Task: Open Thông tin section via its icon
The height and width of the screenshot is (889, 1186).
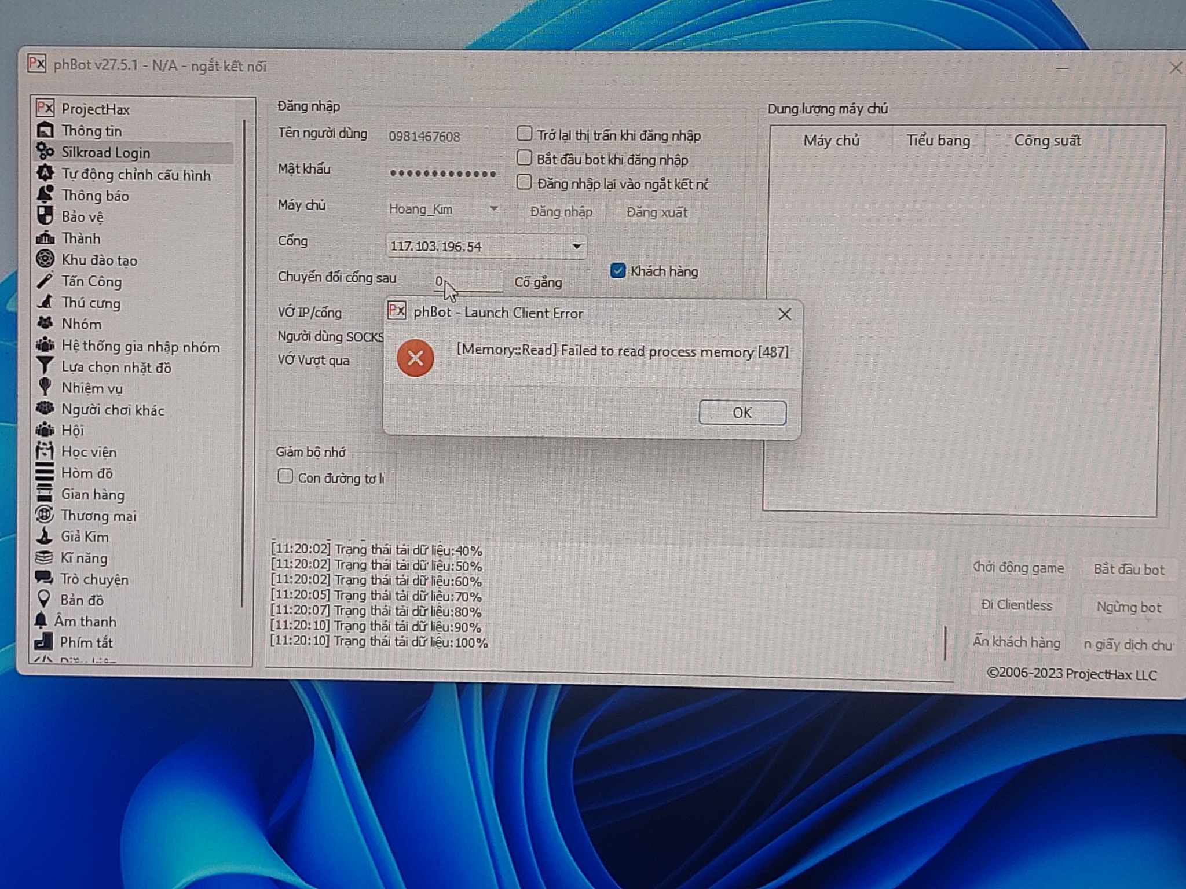Action: [x=45, y=130]
